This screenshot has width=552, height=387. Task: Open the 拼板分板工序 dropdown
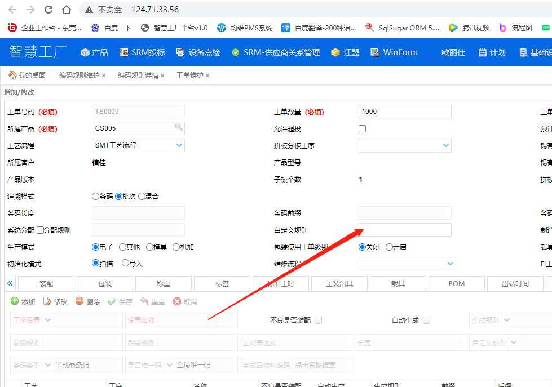click(x=446, y=145)
